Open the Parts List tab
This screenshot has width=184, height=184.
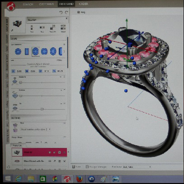(x=18, y=146)
